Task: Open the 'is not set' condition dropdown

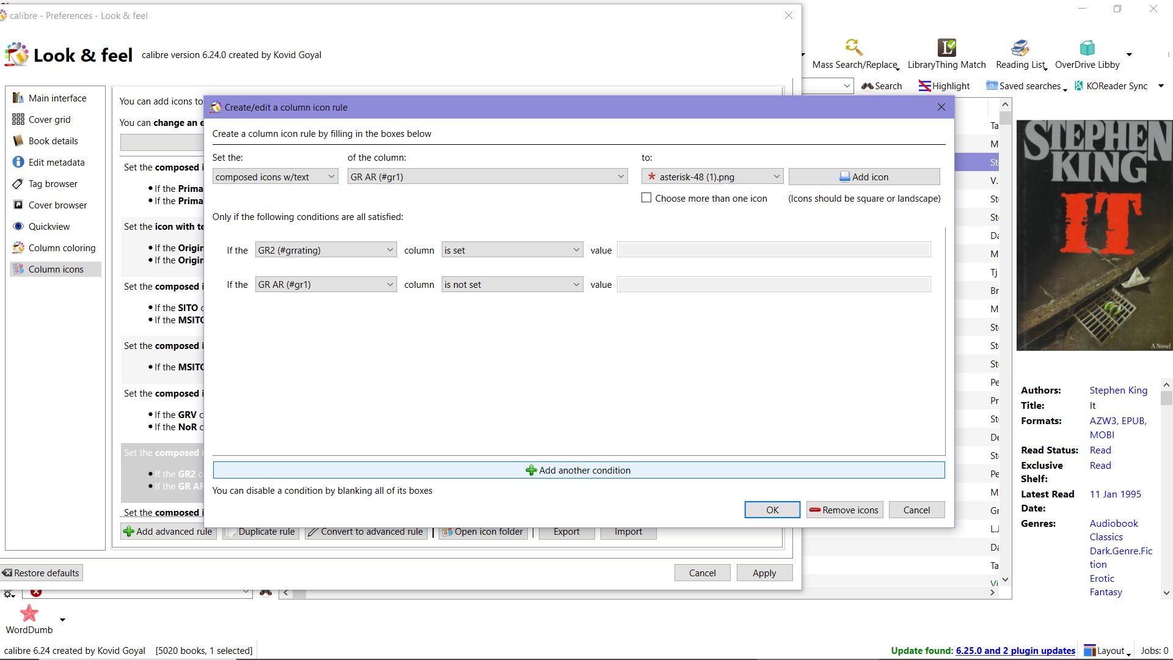Action: pos(511,285)
